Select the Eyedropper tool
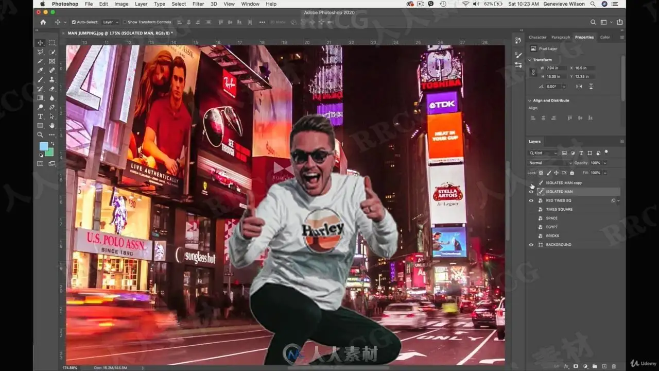The width and height of the screenshot is (659, 371). point(40,71)
